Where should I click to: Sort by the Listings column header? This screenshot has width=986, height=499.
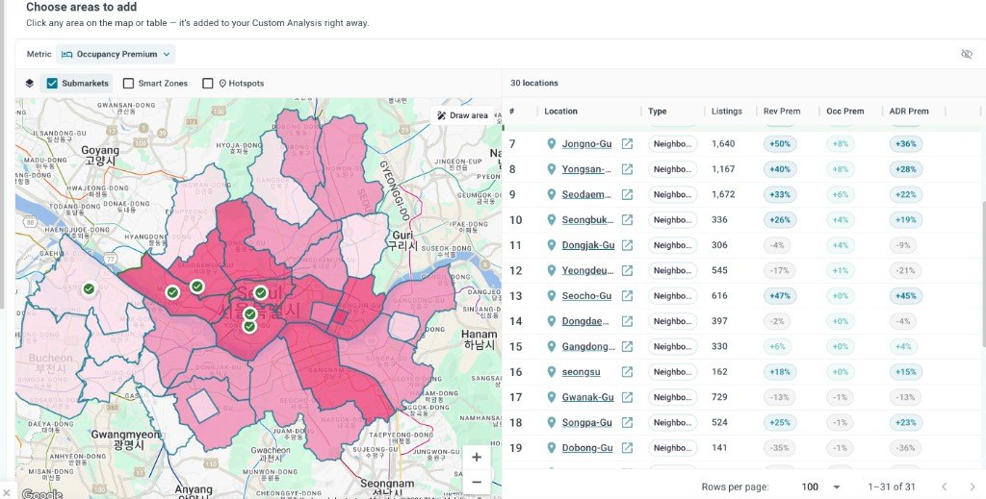pos(727,112)
